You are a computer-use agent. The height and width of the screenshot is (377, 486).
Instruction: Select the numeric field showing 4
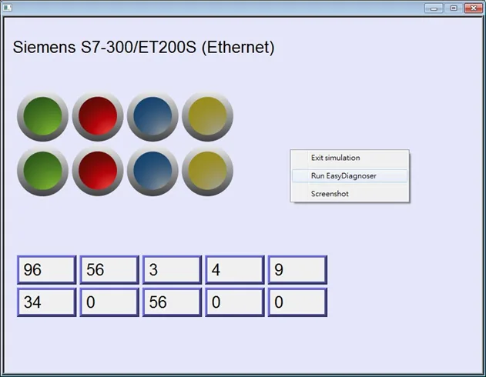(x=235, y=269)
